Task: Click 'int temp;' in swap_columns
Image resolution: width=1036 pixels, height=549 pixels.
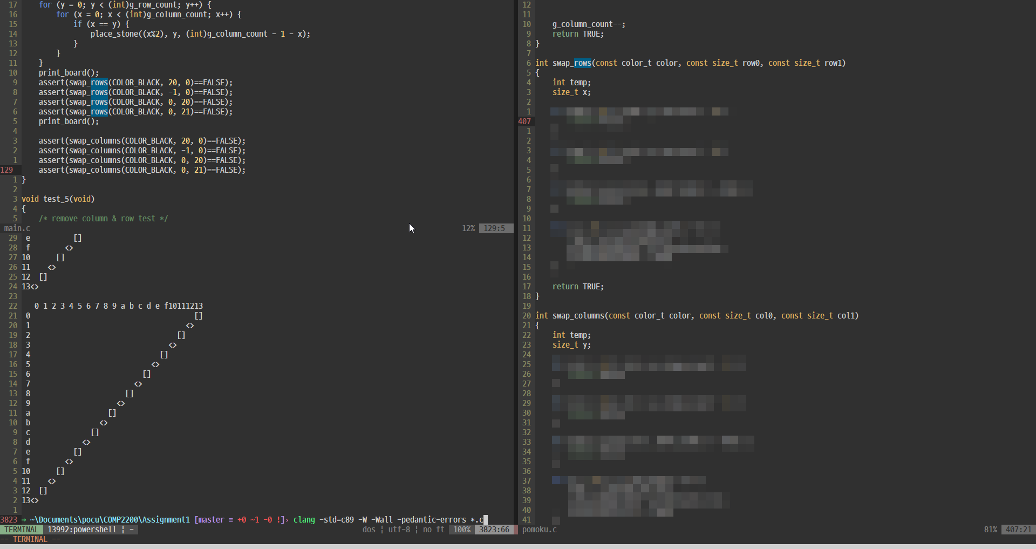Action: coord(572,335)
